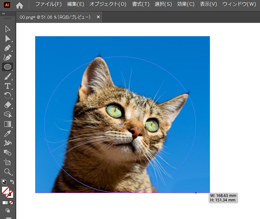Image resolution: width=260 pixels, height=219 pixels.
Task: Expand the toolbar with double chevron
Action: pos(4,14)
